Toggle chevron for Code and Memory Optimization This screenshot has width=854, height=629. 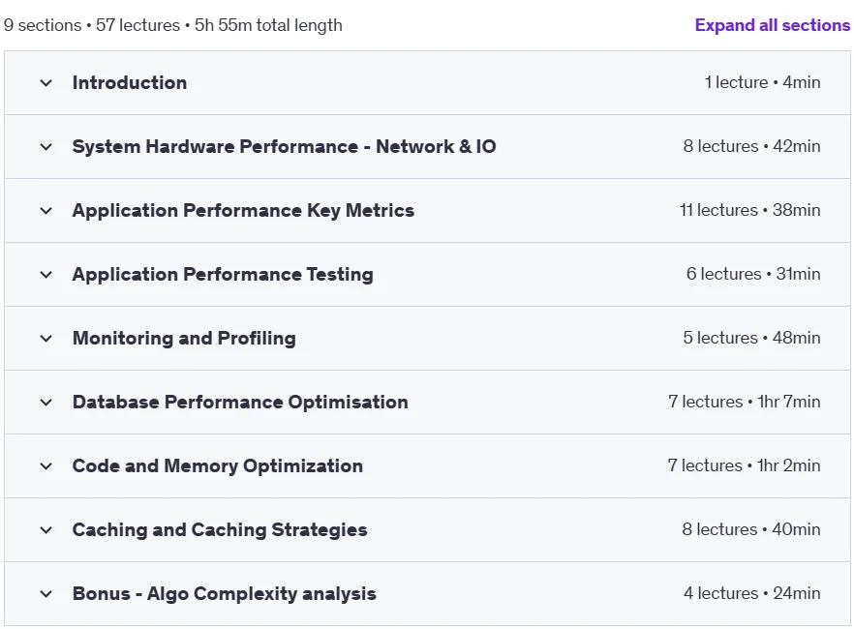46,466
